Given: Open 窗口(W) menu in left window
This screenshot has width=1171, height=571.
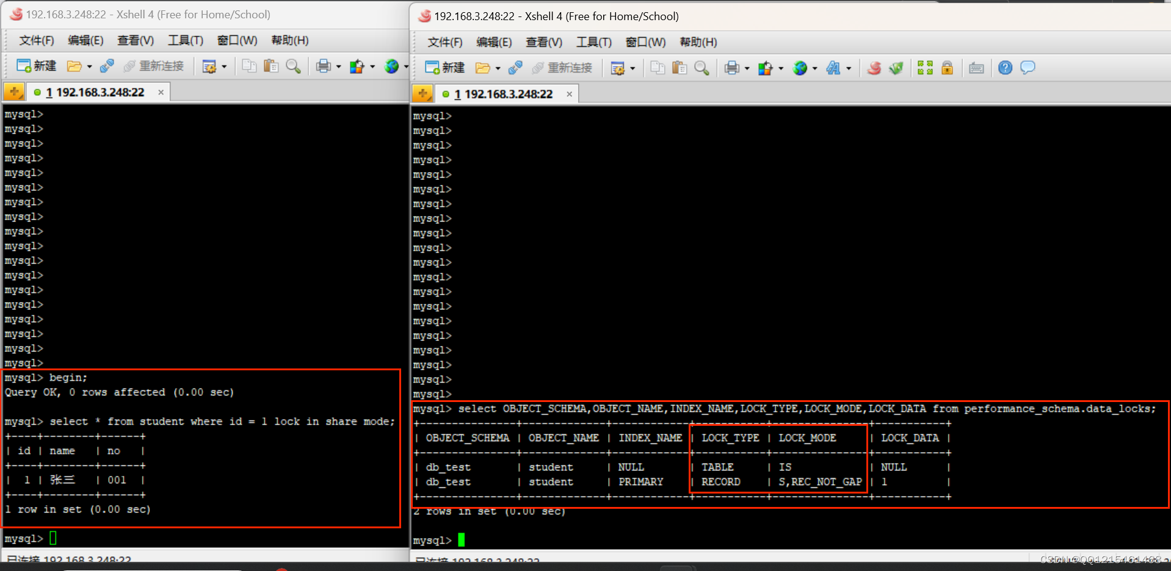Looking at the screenshot, I should (x=237, y=40).
